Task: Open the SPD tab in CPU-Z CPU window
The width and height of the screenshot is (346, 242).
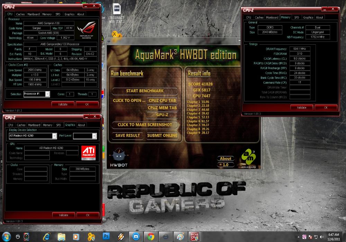Action: click(58, 14)
